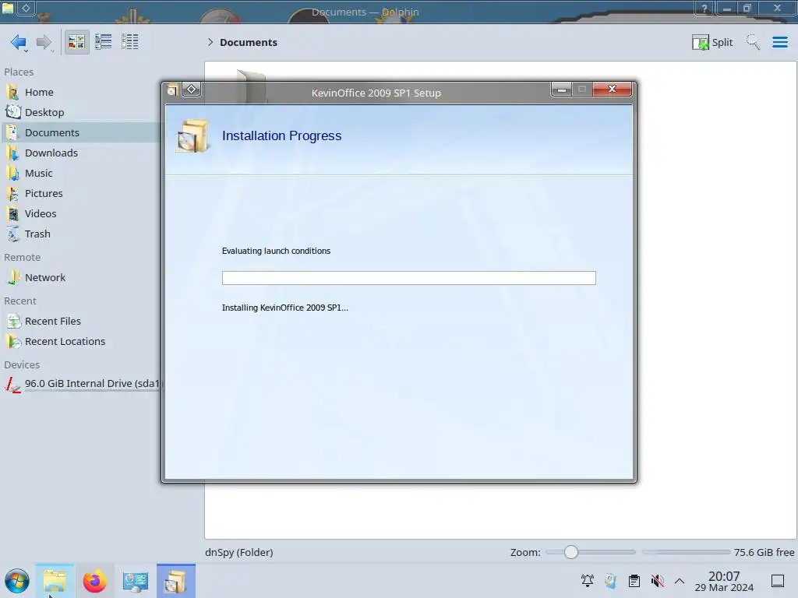Open notifications bell in system tray
Image resolution: width=798 pixels, height=598 pixels.
pyautogui.click(x=588, y=581)
